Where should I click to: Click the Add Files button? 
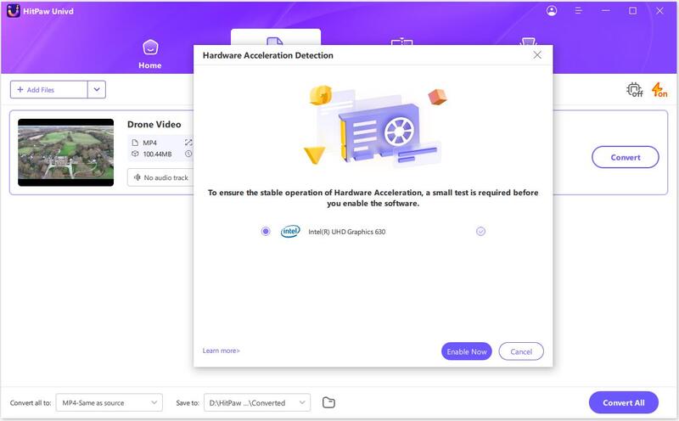[x=49, y=90]
